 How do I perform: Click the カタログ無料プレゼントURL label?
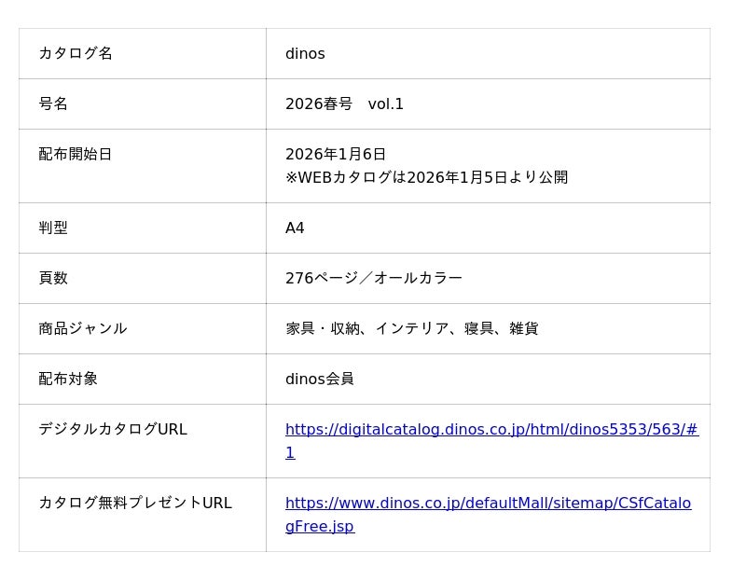[135, 503]
